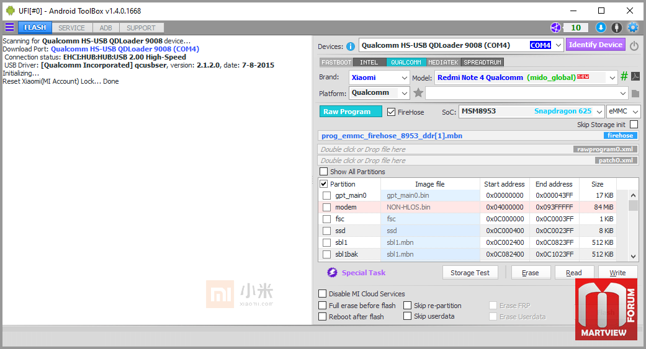The image size is (646, 349).
Task: Open settings gear icon
Action: 633,27
